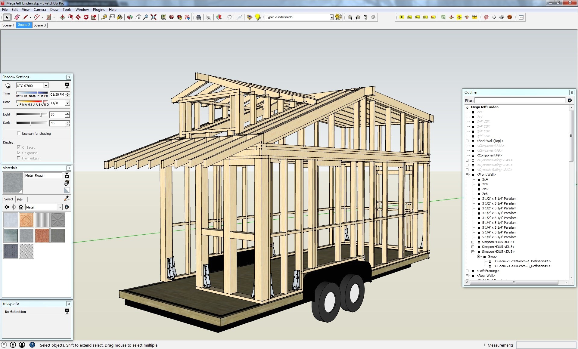Pick the Paint Bucket tool
The width and height of the screenshot is (578, 349).
pos(120,17)
